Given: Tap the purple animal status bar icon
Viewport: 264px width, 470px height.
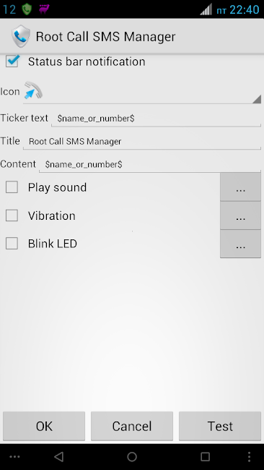Looking at the screenshot, I should pos(44,9).
